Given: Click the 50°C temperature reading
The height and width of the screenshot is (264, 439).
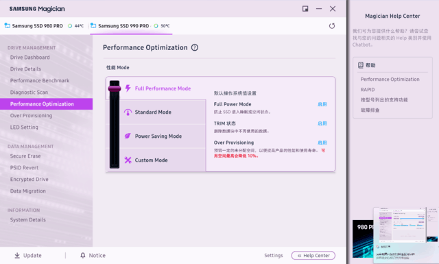Looking at the screenshot, I should [165, 26].
